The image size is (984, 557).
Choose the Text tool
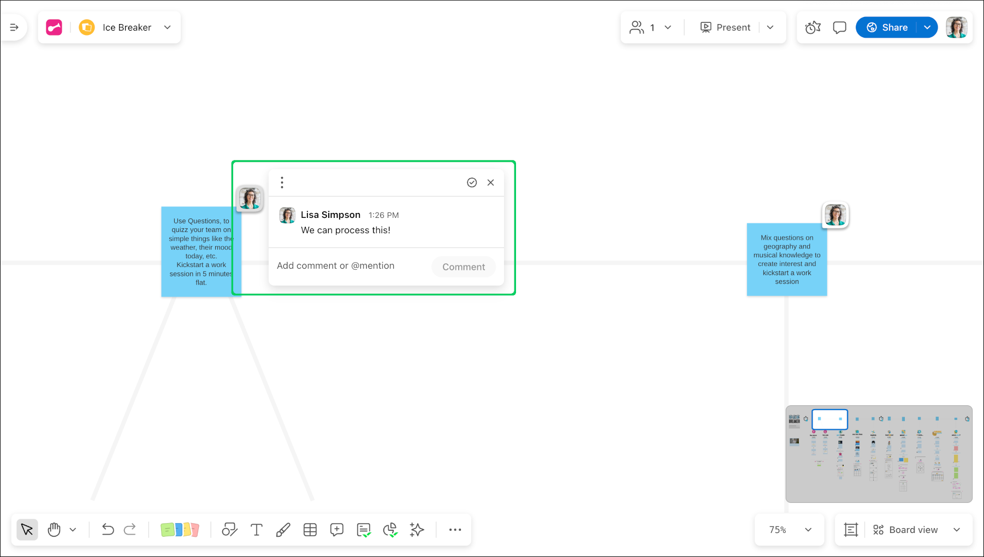point(256,530)
